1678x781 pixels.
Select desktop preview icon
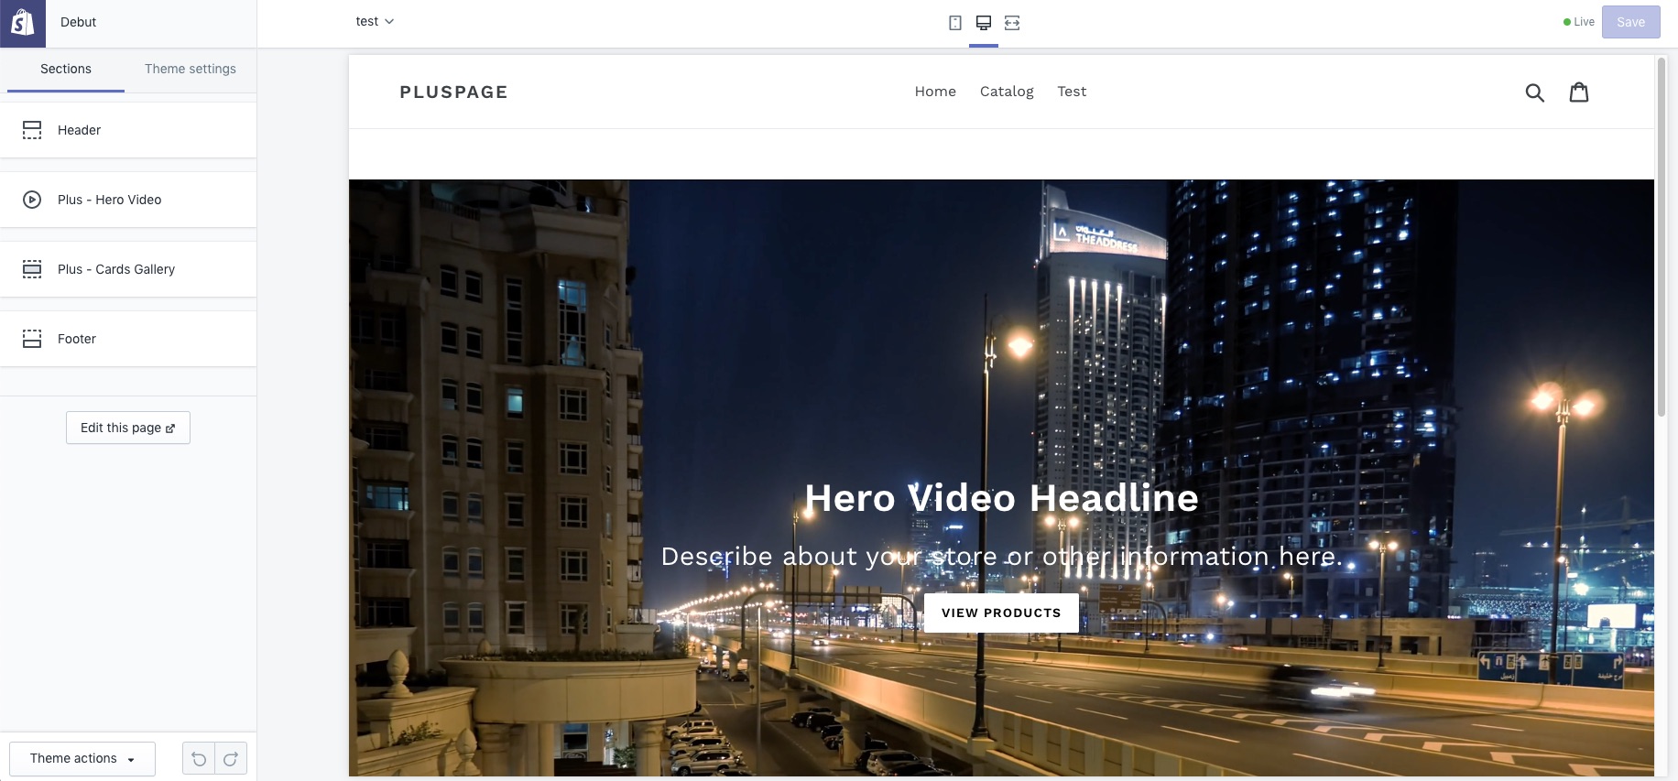[x=984, y=23]
